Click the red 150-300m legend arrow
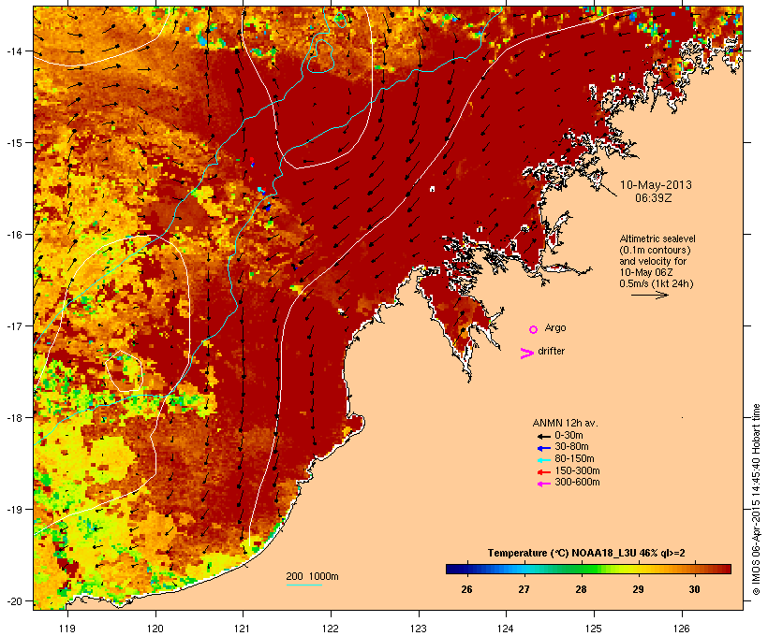 (x=544, y=472)
